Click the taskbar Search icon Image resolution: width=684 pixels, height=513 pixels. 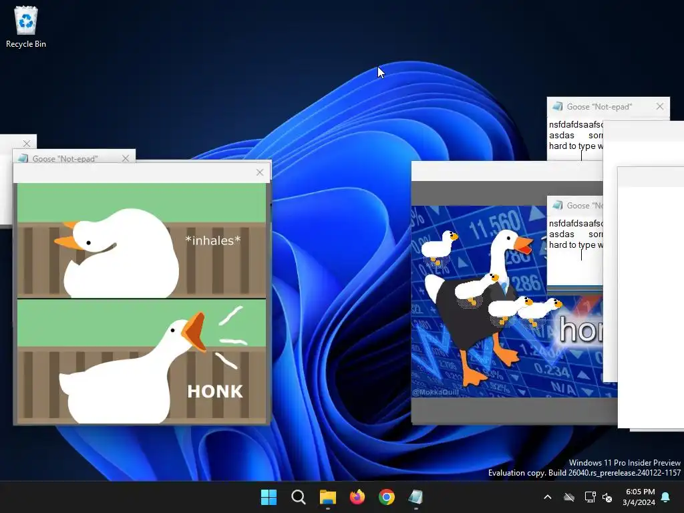(299, 497)
